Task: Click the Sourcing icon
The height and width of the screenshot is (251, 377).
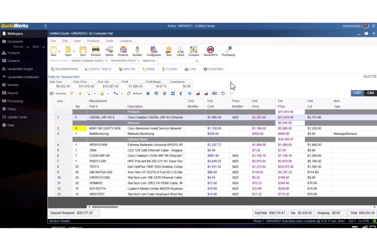Action: [58, 93]
